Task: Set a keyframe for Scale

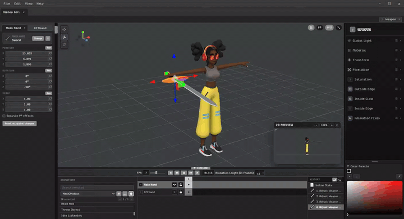Action: click(x=48, y=93)
